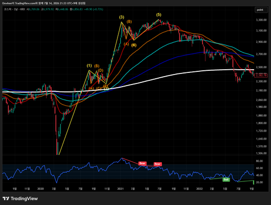
Task: Click the 1,640.00 price axis label
Action: 261,139
